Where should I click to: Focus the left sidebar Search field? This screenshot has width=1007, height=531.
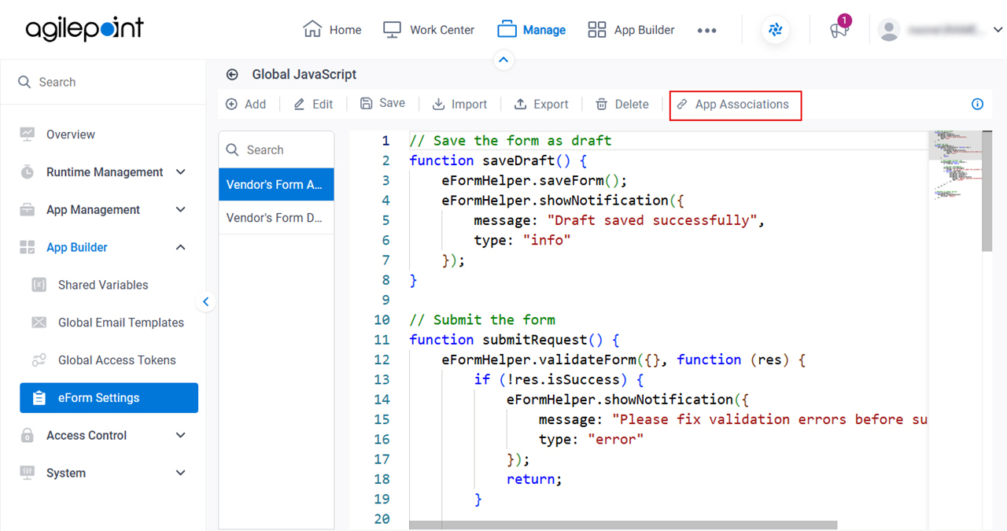(103, 82)
